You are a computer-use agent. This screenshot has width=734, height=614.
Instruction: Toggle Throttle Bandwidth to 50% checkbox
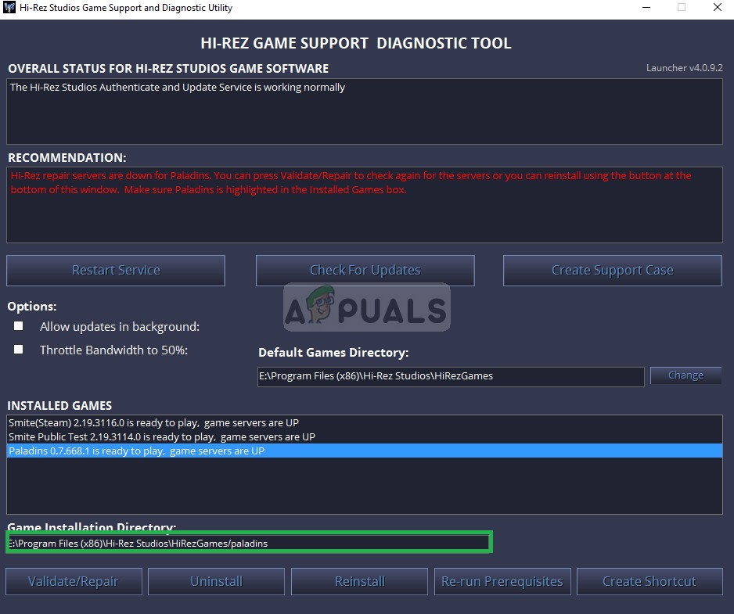click(x=18, y=349)
